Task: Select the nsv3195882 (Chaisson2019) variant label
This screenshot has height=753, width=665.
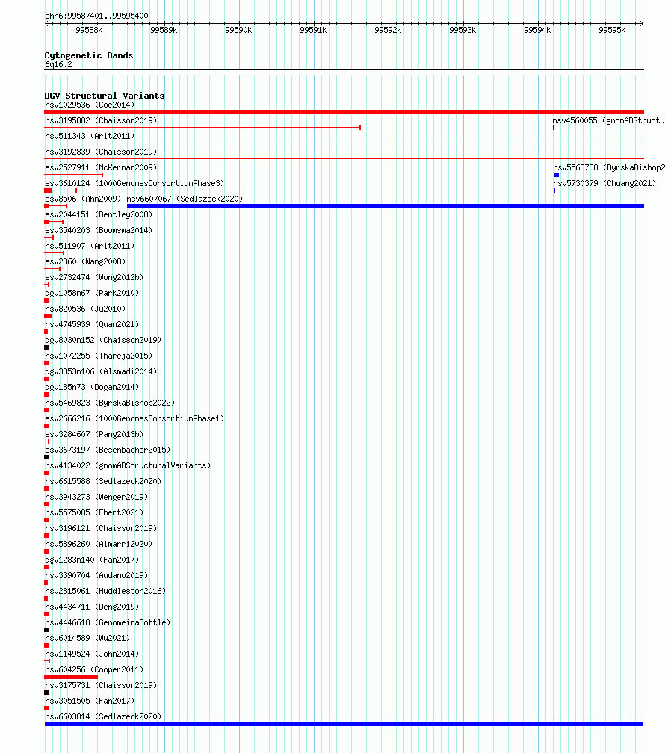Action: click(101, 120)
